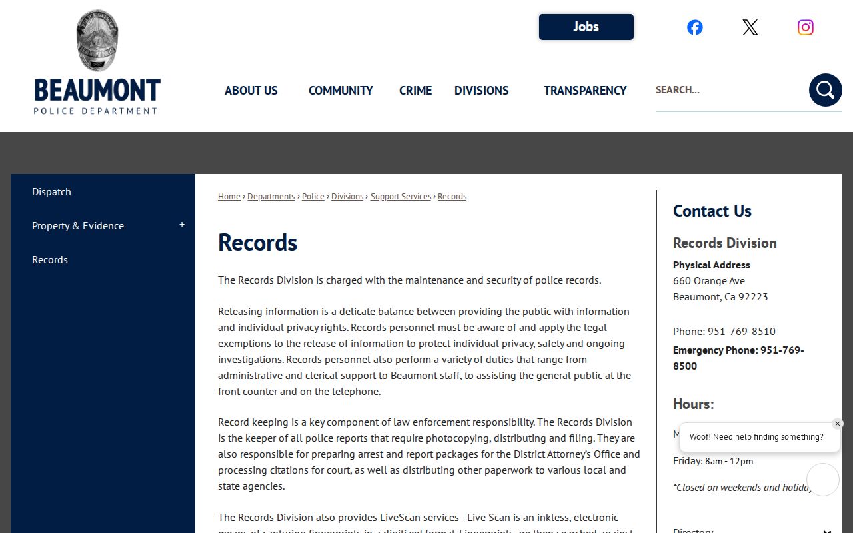Open the chat assistant circle button
The image size is (853, 533).
(x=823, y=480)
